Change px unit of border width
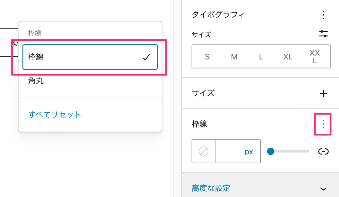Screen dimensions: 339x197 pos(249,152)
